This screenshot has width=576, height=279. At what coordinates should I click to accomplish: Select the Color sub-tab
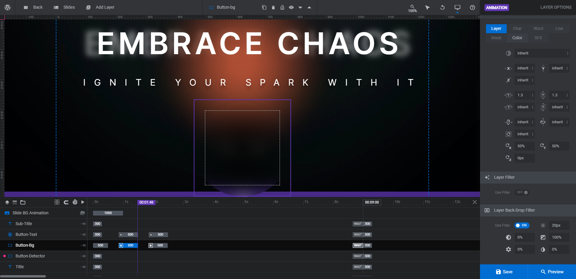517,38
